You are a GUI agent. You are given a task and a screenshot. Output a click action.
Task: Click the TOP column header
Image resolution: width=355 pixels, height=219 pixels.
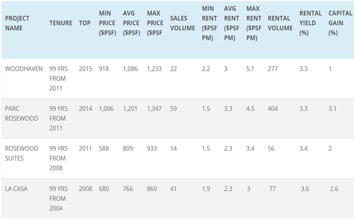tap(85, 23)
